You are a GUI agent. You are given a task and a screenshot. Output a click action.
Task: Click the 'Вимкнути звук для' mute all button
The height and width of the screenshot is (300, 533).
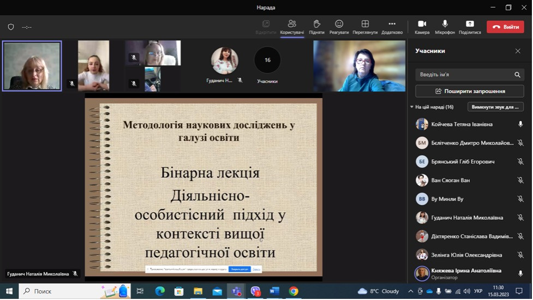[495, 107]
